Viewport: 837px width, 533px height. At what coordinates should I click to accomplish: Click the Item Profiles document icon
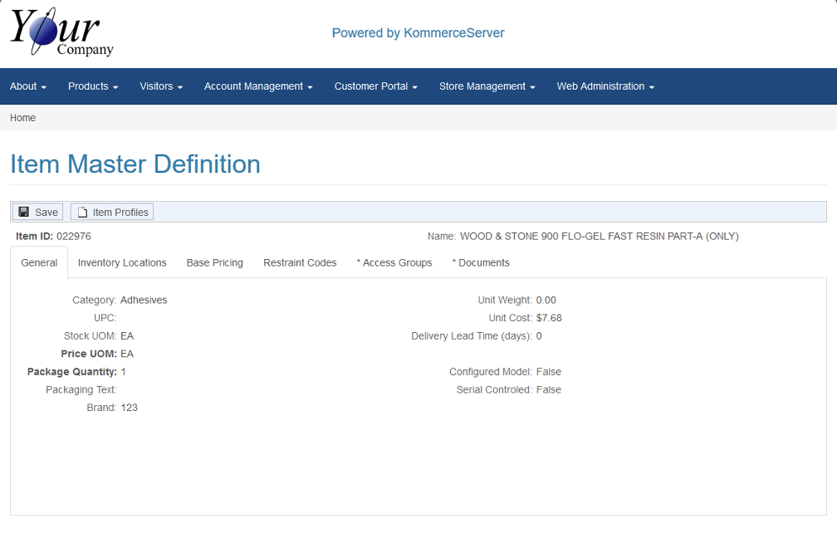[82, 213]
